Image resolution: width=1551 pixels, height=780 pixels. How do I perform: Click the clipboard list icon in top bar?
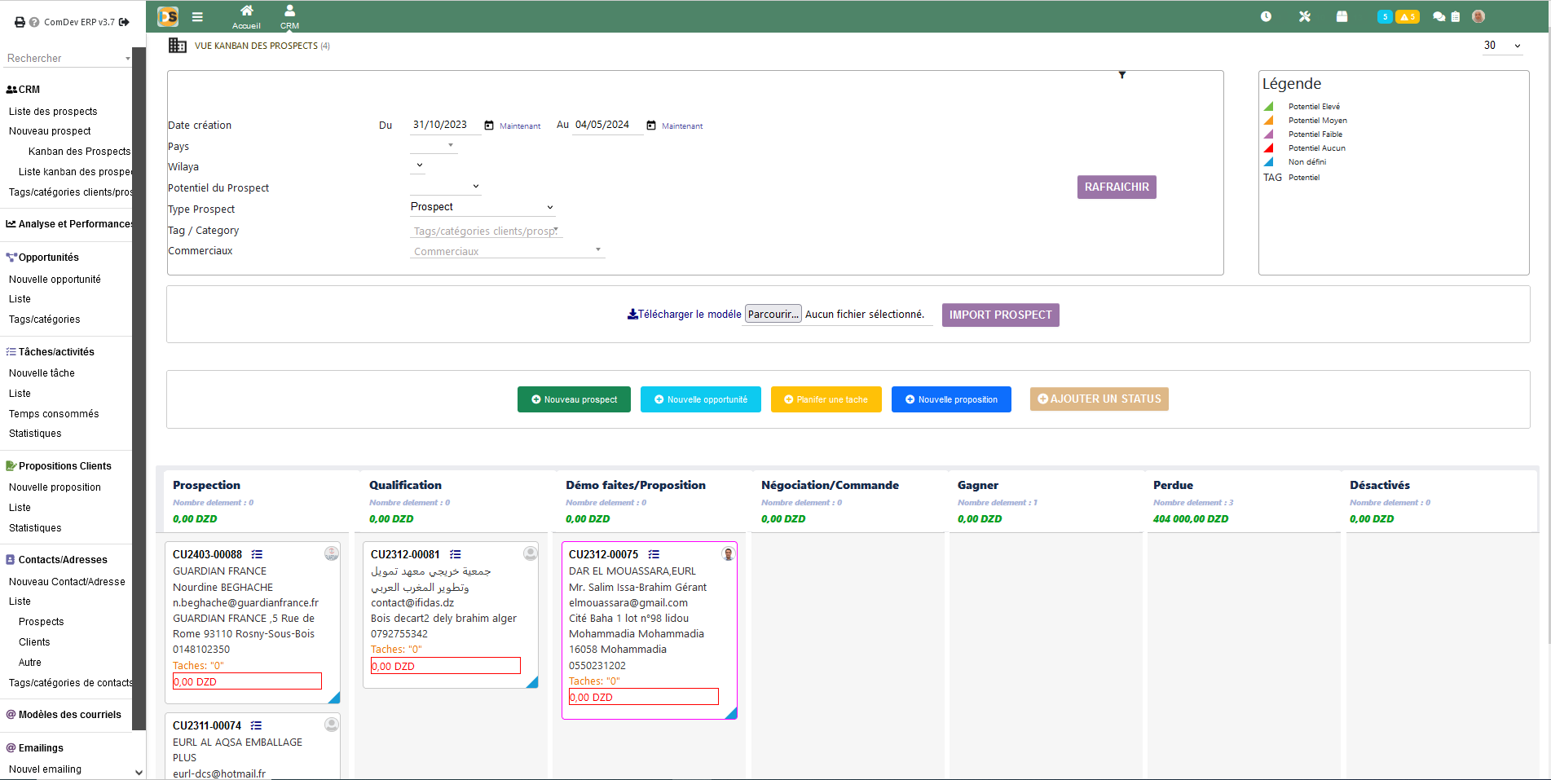pyautogui.click(x=1456, y=16)
